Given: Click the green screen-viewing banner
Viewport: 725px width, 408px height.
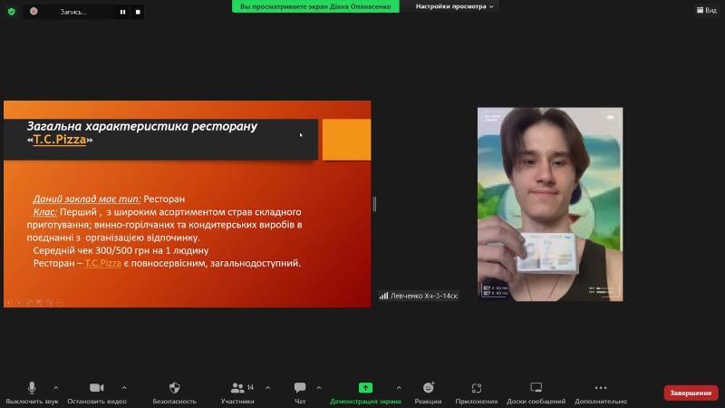Looking at the screenshot, I should pos(315,6).
